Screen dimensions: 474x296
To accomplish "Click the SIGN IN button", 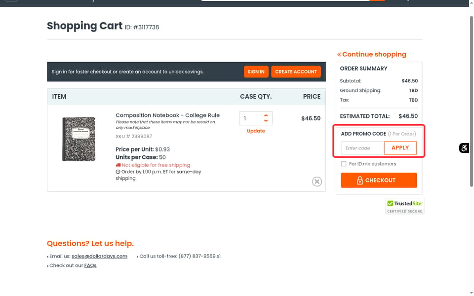I will (256, 72).
